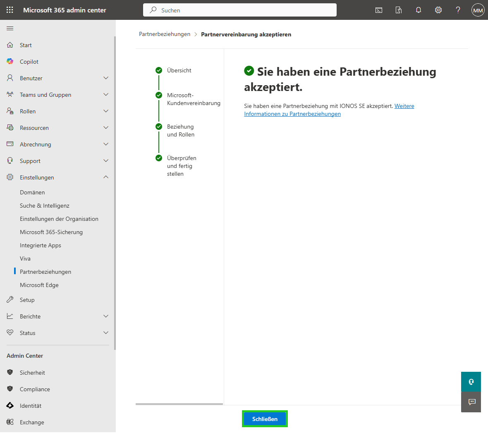488x433 pixels.
Task: Collapse the navigation hamburger menu
Action: [10, 28]
